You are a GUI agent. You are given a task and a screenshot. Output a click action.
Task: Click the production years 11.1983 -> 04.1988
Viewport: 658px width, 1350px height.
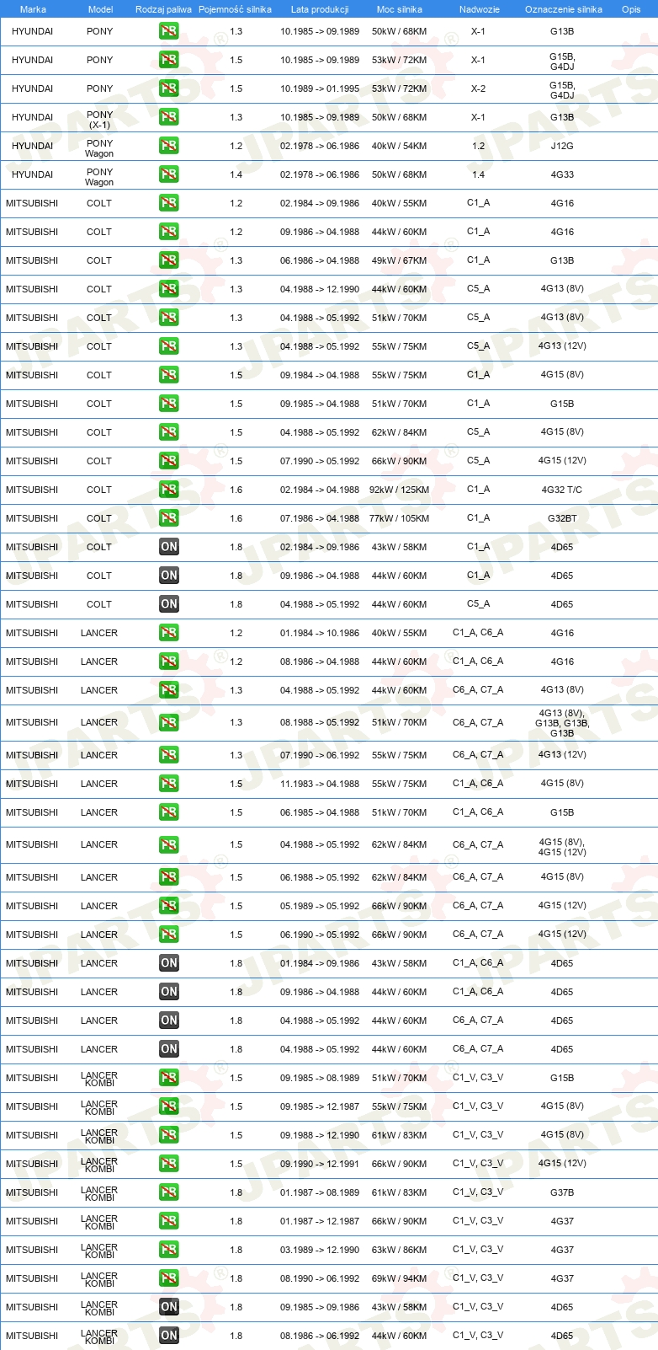click(320, 784)
